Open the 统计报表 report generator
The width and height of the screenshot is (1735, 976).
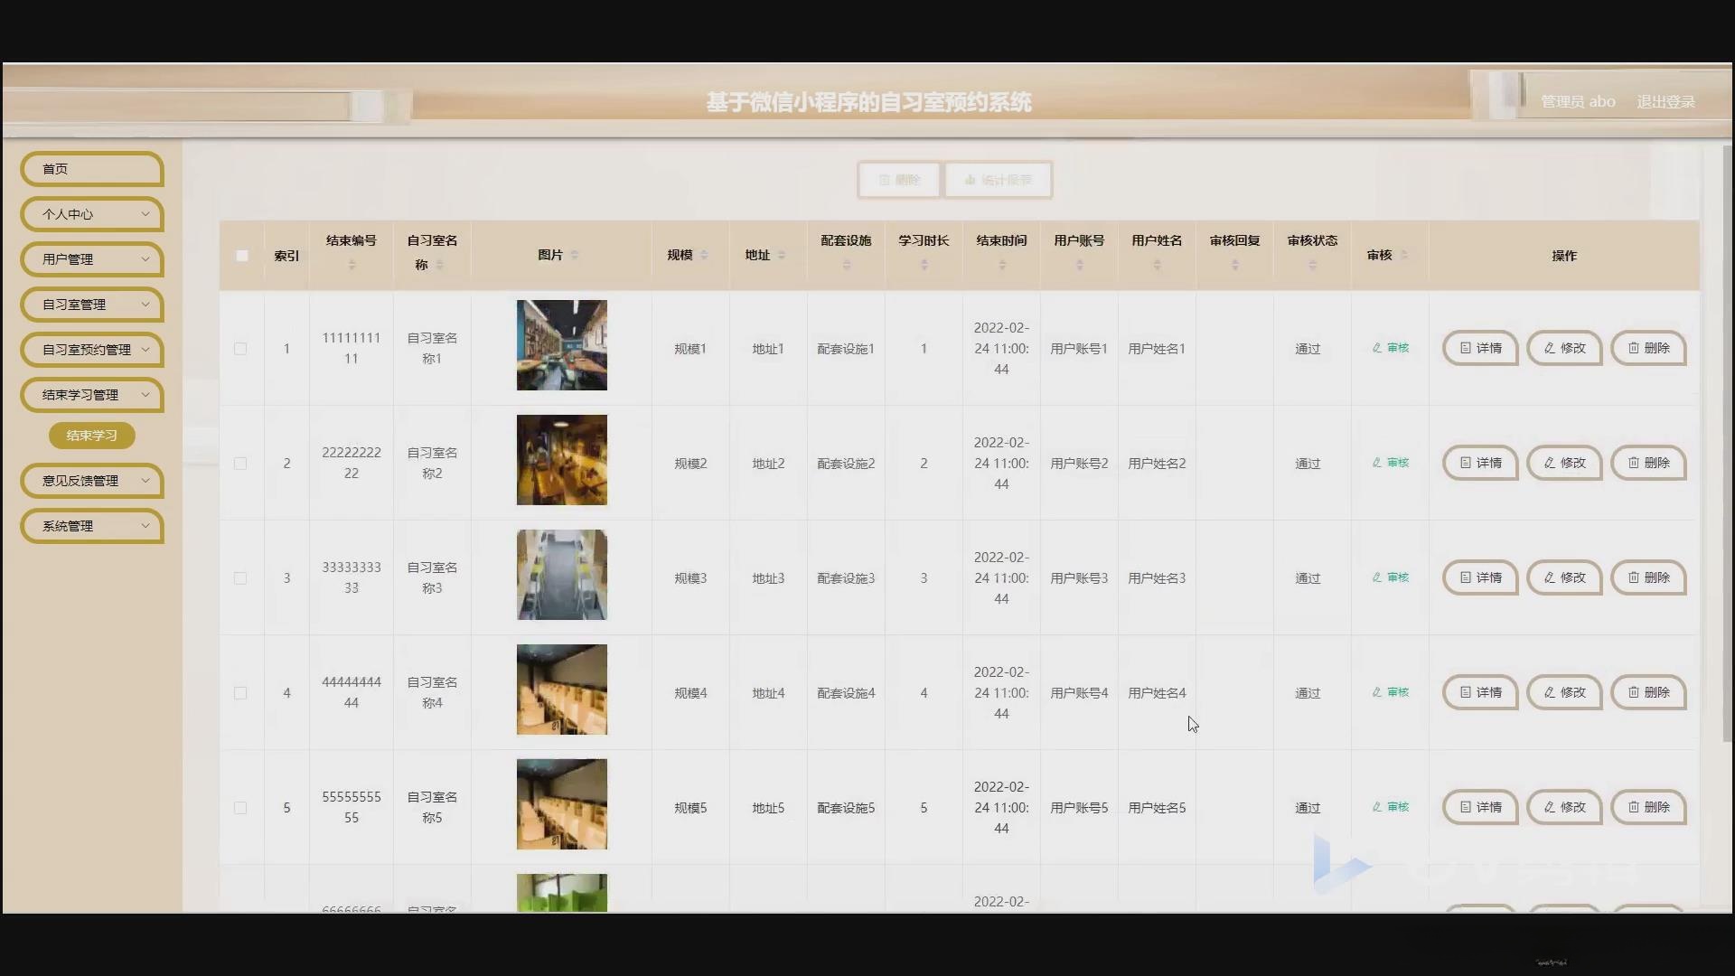coord(998,179)
